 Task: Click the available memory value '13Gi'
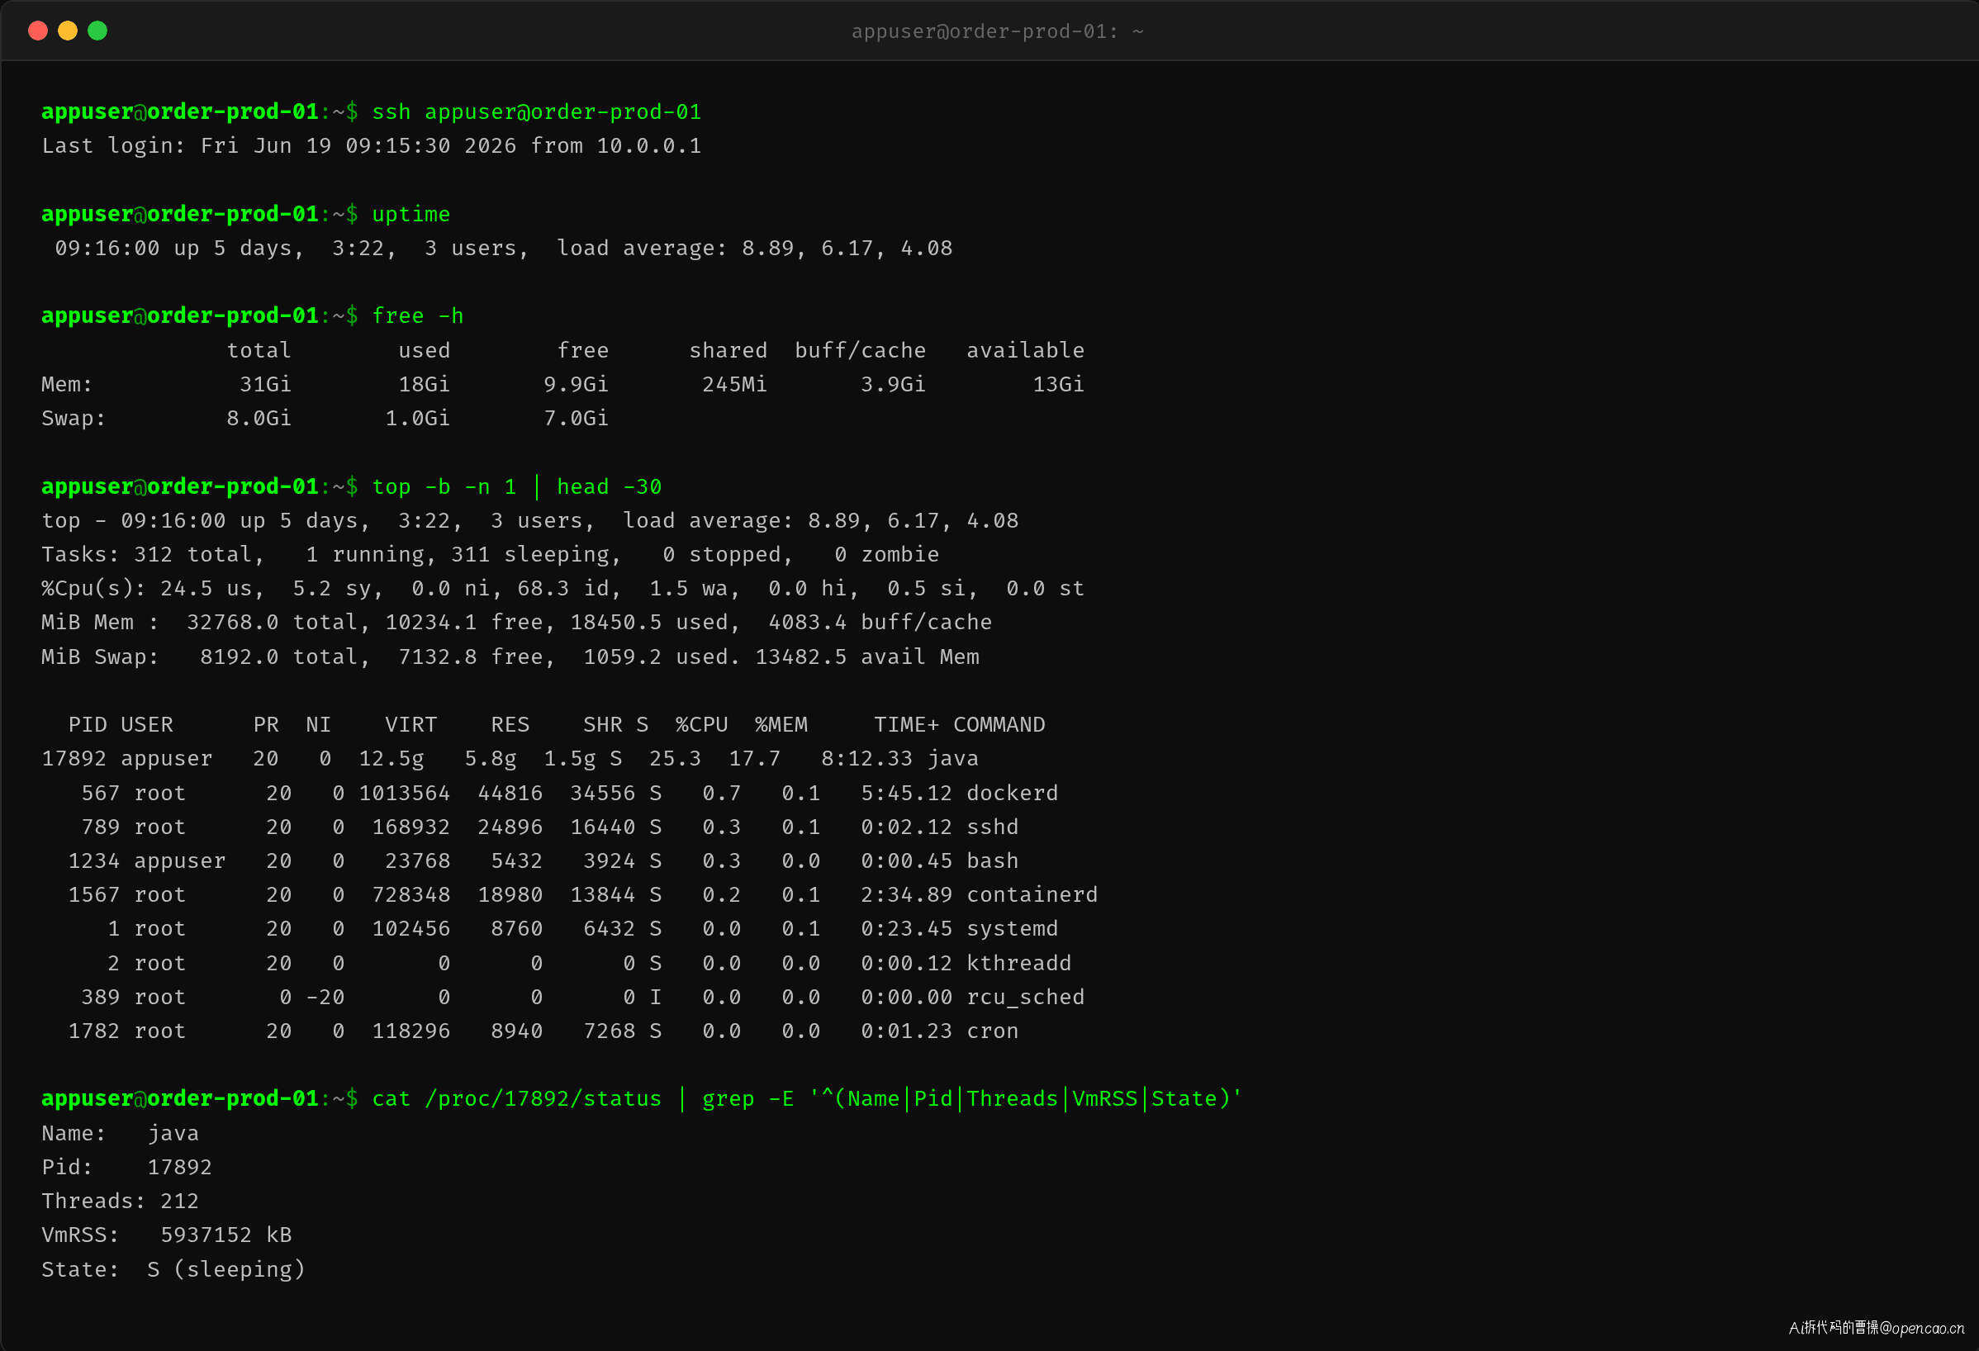(x=1059, y=384)
